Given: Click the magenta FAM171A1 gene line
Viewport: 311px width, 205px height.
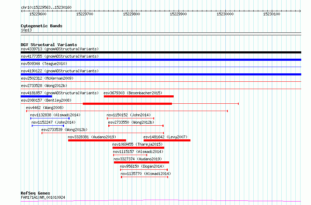Looking at the screenshot, I should click(x=161, y=201).
